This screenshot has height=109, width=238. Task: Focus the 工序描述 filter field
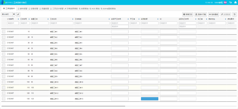point(92,23)
